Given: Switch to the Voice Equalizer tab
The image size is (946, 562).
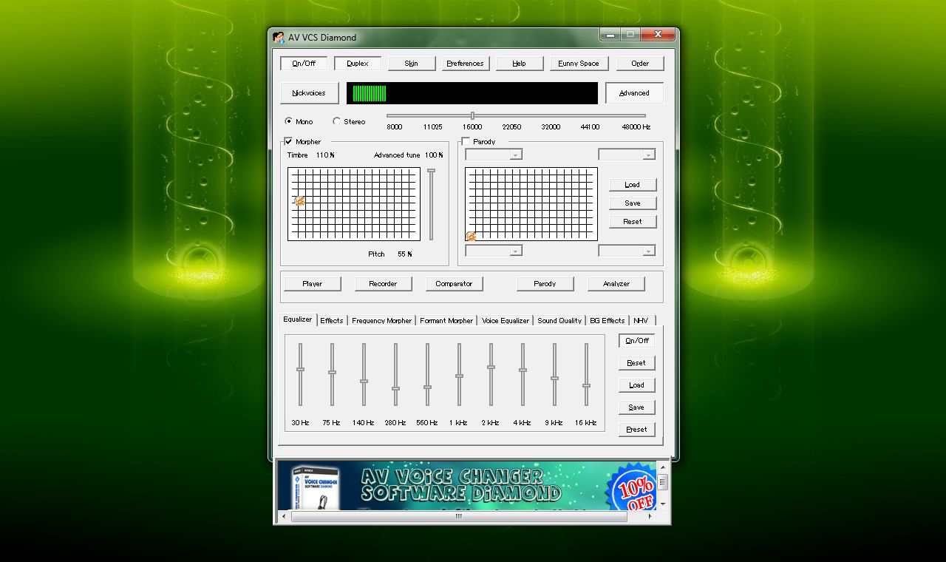Looking at the screenshot, I should (506, 321).
